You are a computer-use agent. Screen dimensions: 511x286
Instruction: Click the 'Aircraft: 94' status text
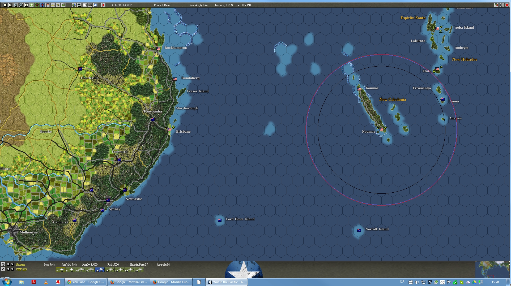pyautogui.click(x=163, y=265)
